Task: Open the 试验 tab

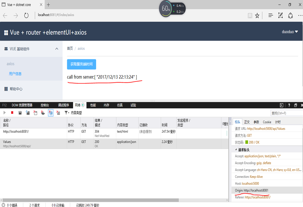Action: click(x=133, y=105)
